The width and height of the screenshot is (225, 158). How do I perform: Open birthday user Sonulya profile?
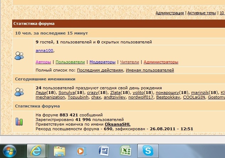pyautogui.click(x=67, y=93)
